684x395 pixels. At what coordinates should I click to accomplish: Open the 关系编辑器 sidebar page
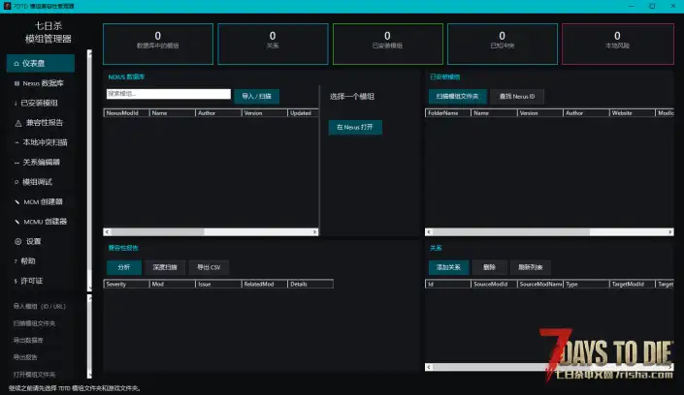coord(41,163)
